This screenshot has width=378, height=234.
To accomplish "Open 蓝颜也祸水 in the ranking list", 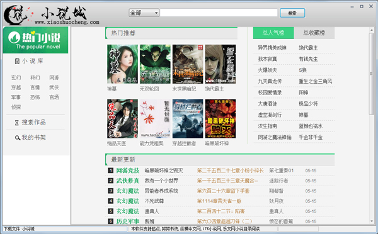I will tap(311, 126).
